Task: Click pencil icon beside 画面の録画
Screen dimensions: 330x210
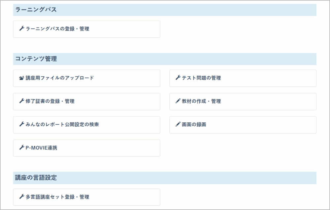Action: pos(178,124)
